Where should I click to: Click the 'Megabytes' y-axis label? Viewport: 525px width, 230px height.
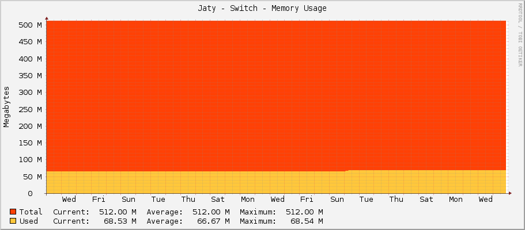tap(6, 106)
